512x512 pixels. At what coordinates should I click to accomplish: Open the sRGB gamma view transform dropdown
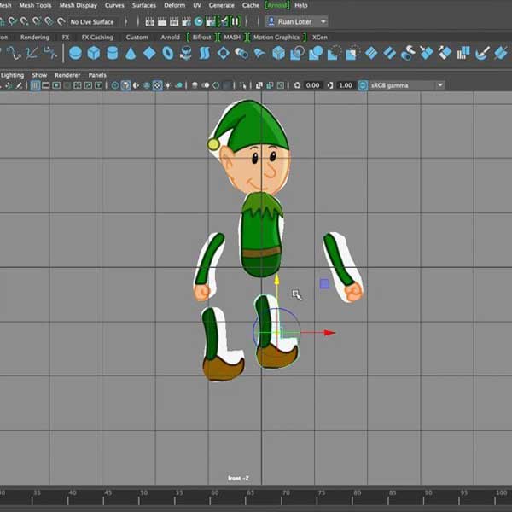coord(401,85)
